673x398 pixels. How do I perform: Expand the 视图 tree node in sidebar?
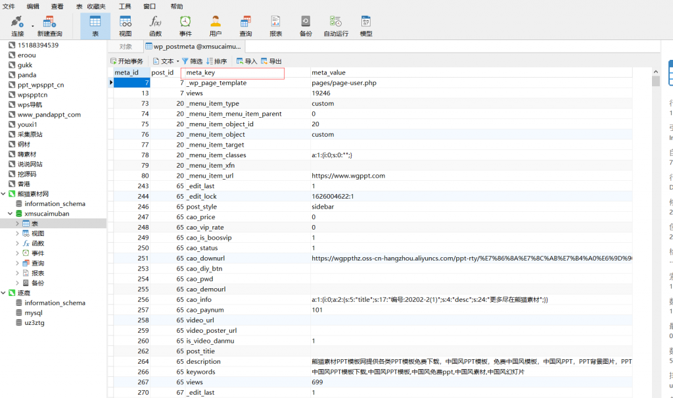coord(18,234)
